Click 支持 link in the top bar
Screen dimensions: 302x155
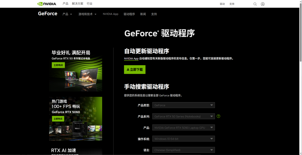point(232,4)
